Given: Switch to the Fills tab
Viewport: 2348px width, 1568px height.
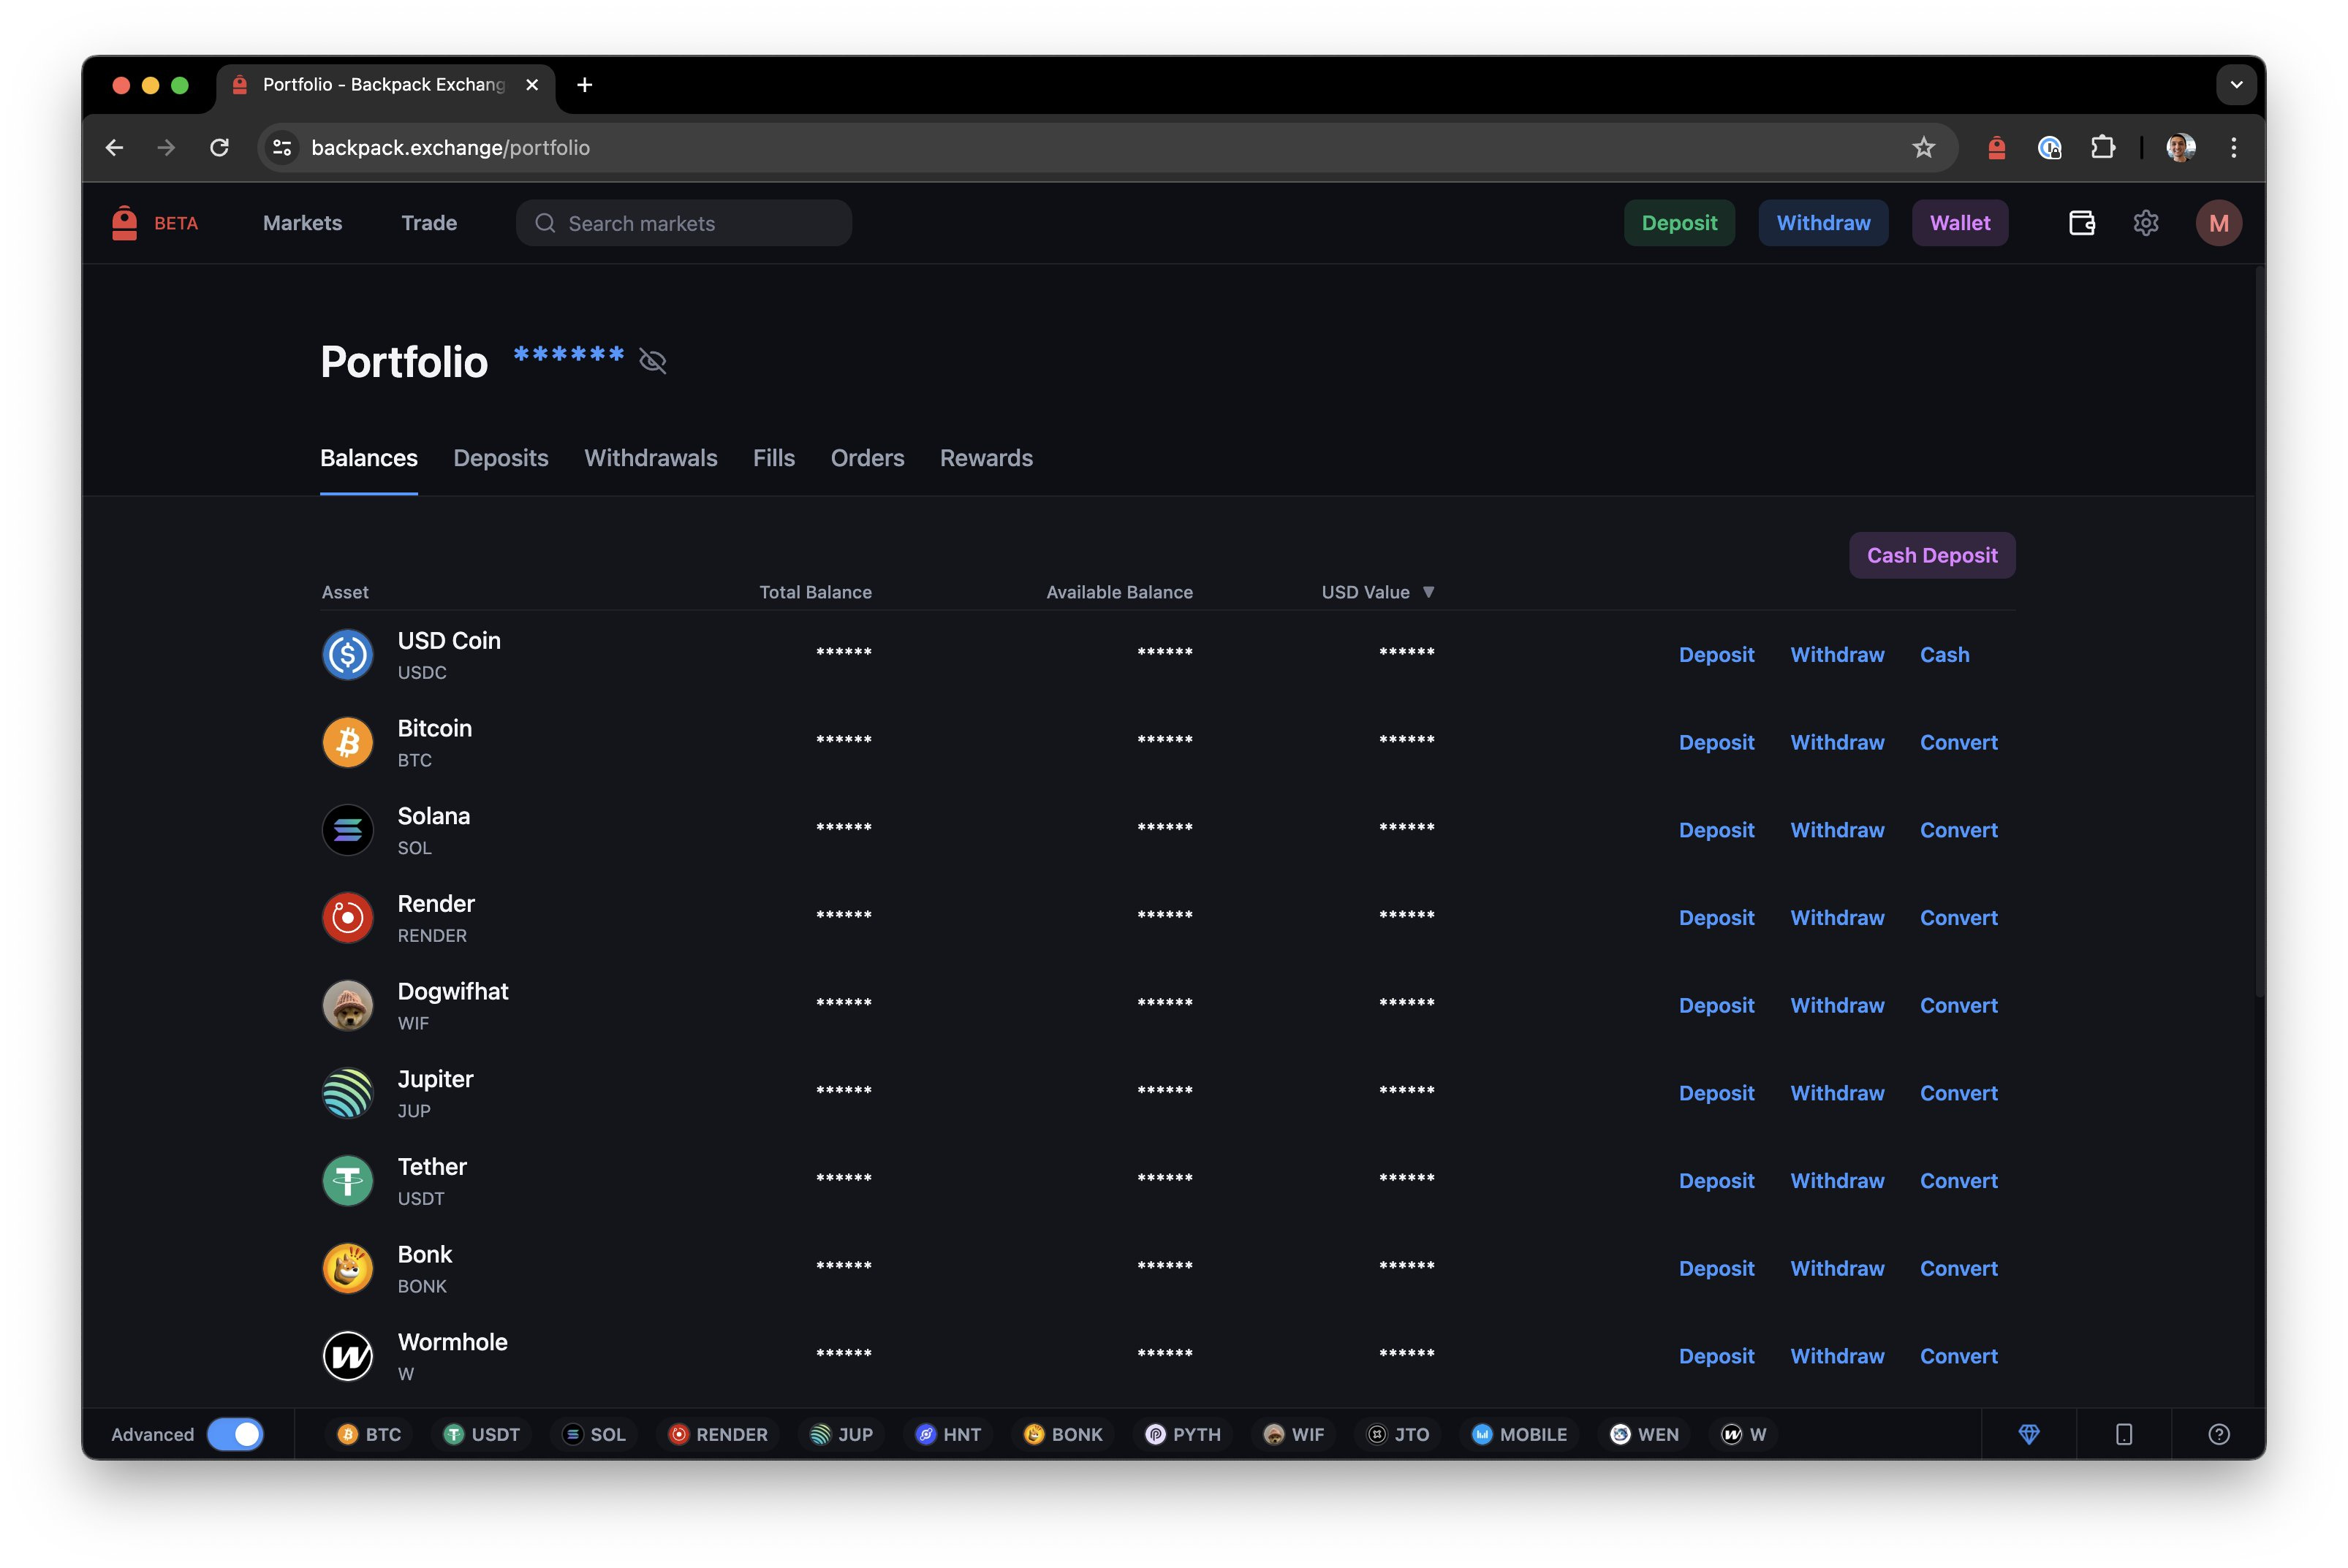Looking at the screenshot, I should coord(773,458).
